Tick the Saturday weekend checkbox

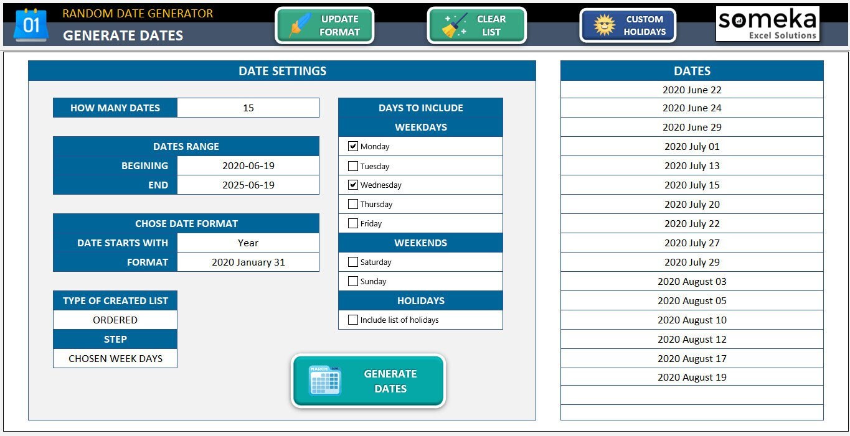(353, 262)
